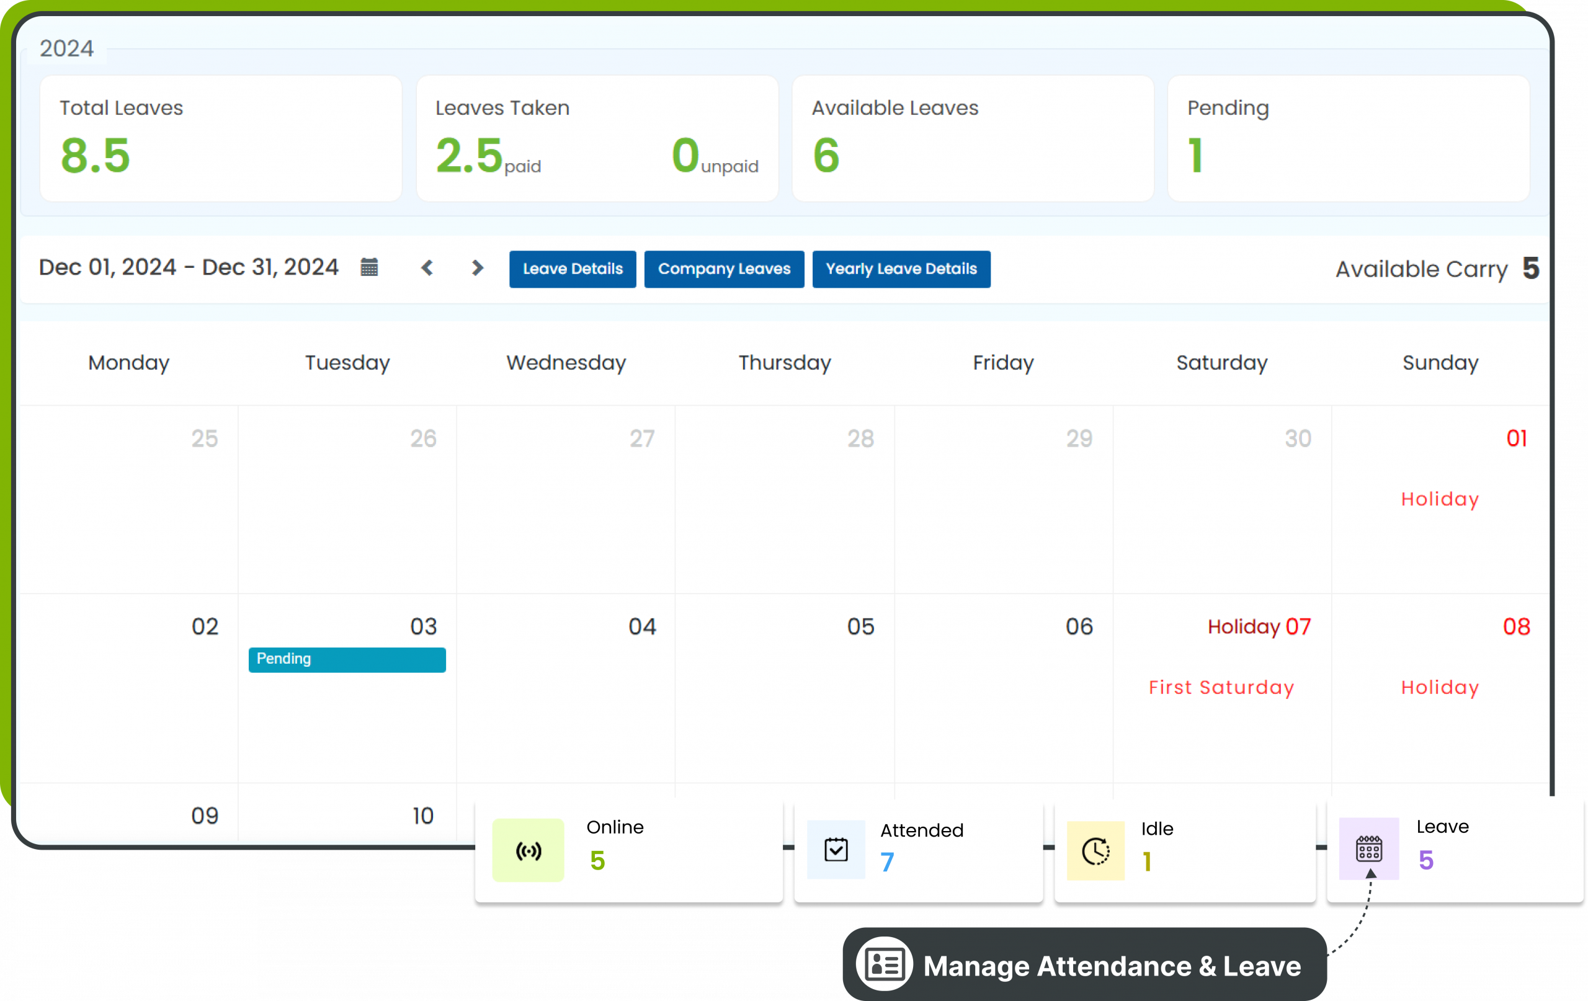This screenshot has height=1001, width=1588.
Task: Select the Pending 1 summary card
Action: 1349,138
